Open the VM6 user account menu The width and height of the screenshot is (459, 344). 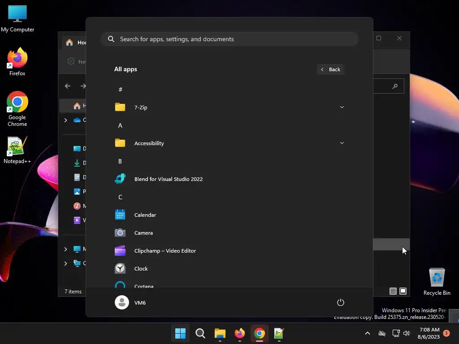point(130,302)
